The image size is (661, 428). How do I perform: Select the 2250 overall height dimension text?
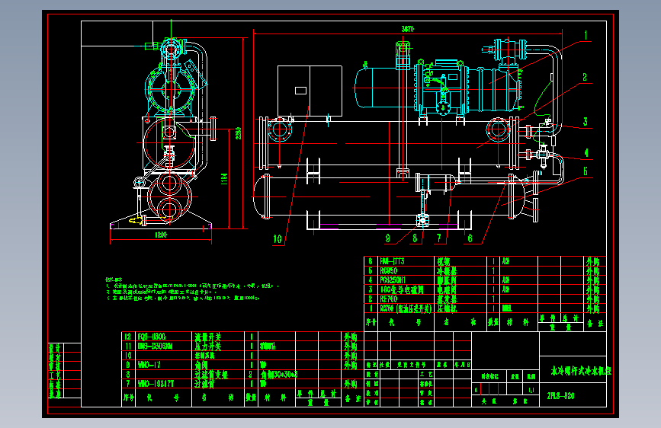(238, 133)
